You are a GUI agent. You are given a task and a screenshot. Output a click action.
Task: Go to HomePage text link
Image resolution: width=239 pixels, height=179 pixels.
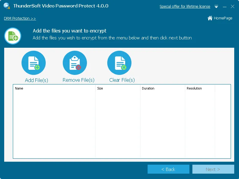(223, 18)
